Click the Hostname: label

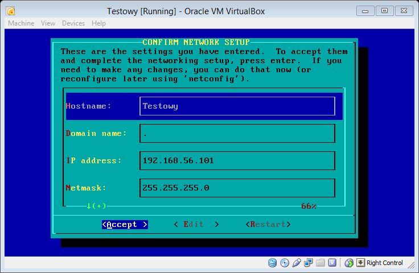tap(88, 106)
